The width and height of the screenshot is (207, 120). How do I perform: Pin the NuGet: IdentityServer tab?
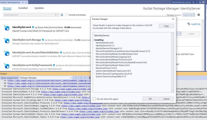click(x=23, y=2)
